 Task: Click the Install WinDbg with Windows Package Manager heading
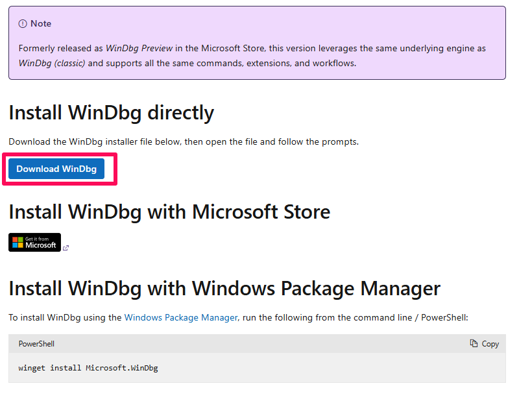224,288
